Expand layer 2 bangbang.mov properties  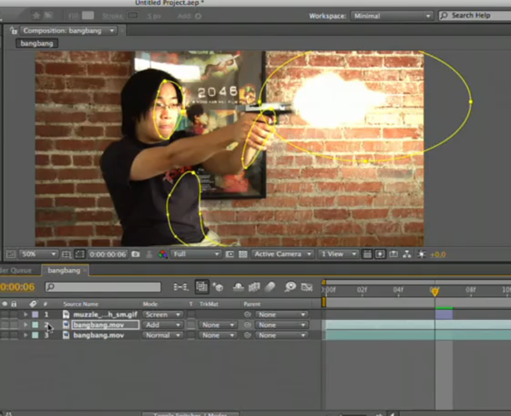25,325
